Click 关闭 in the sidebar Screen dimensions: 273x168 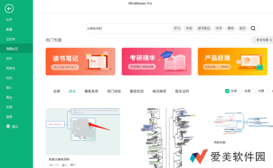coord(9,107)
